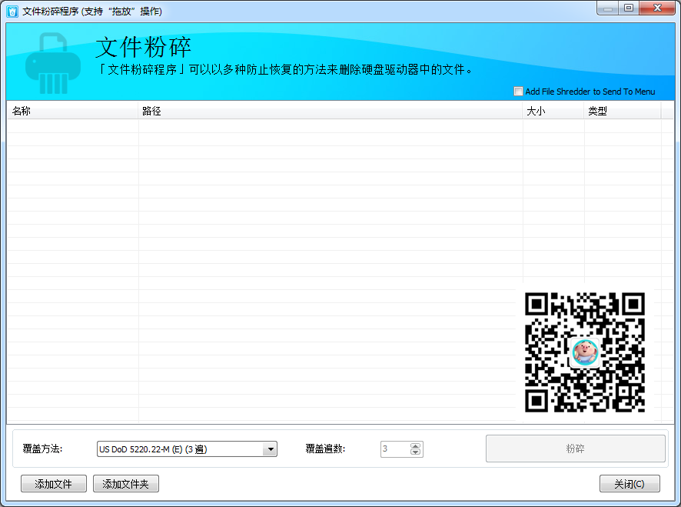Decrease the overwrite passes with the down arrow
681x507 pixels.
coord(415,452)
